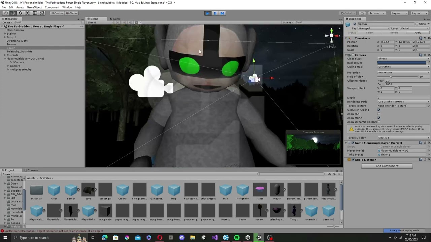Screen dimensions: 431x242
Task: Click the Add Component button
Action: [x=387, y=166]
